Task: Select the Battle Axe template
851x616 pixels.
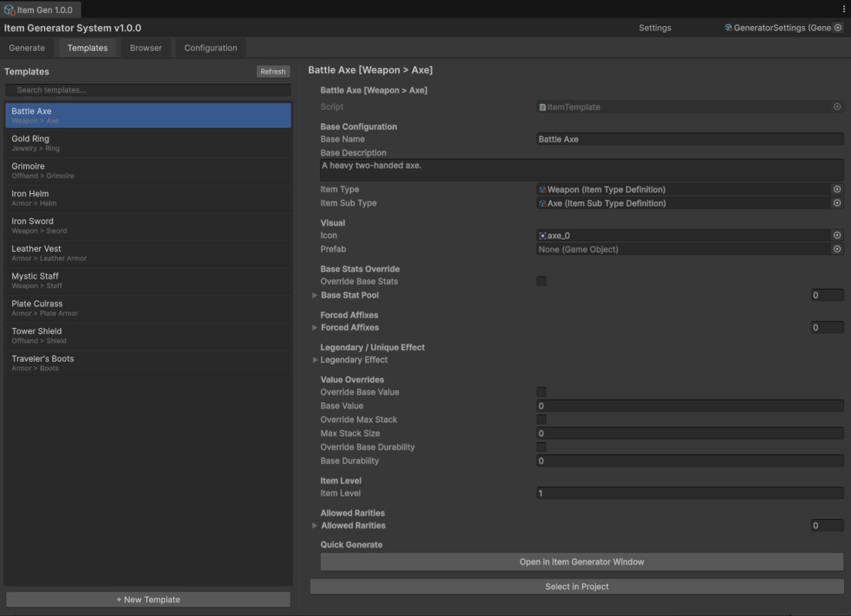Action: (x=148, y=115)
